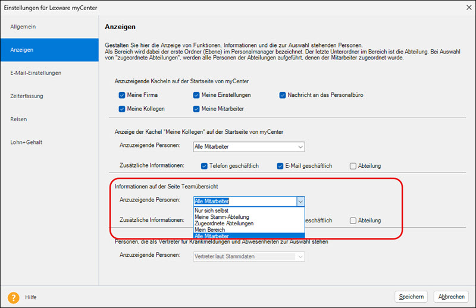The height and width of the screenshot is (308, 476).
Task: Enable Abteilung checkbox in Teamübersicht section
Action: [353, 221]
